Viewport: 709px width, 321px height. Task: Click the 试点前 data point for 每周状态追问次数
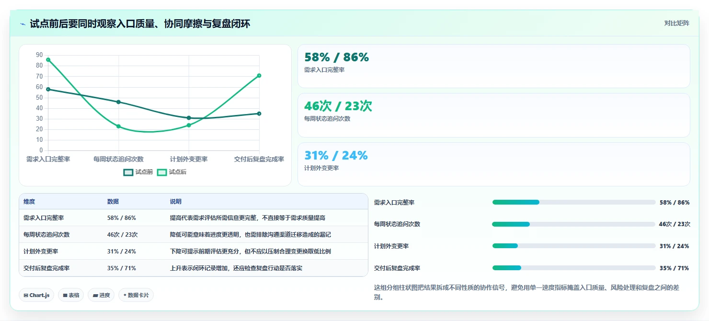pos(118,102)
